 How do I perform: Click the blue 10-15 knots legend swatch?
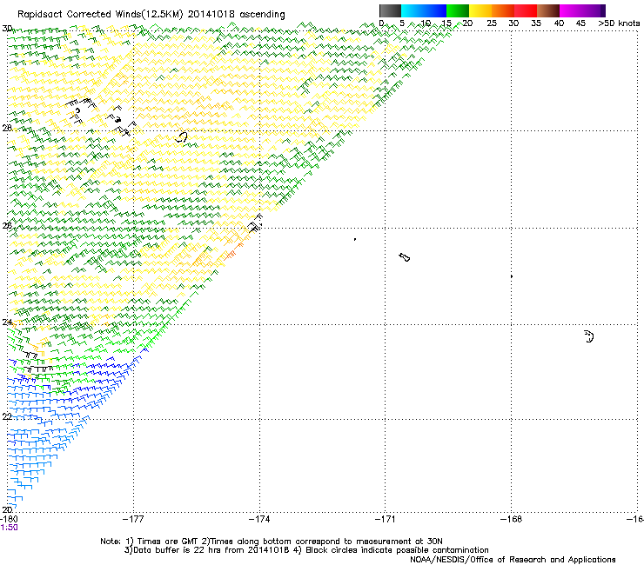(435, 10)
